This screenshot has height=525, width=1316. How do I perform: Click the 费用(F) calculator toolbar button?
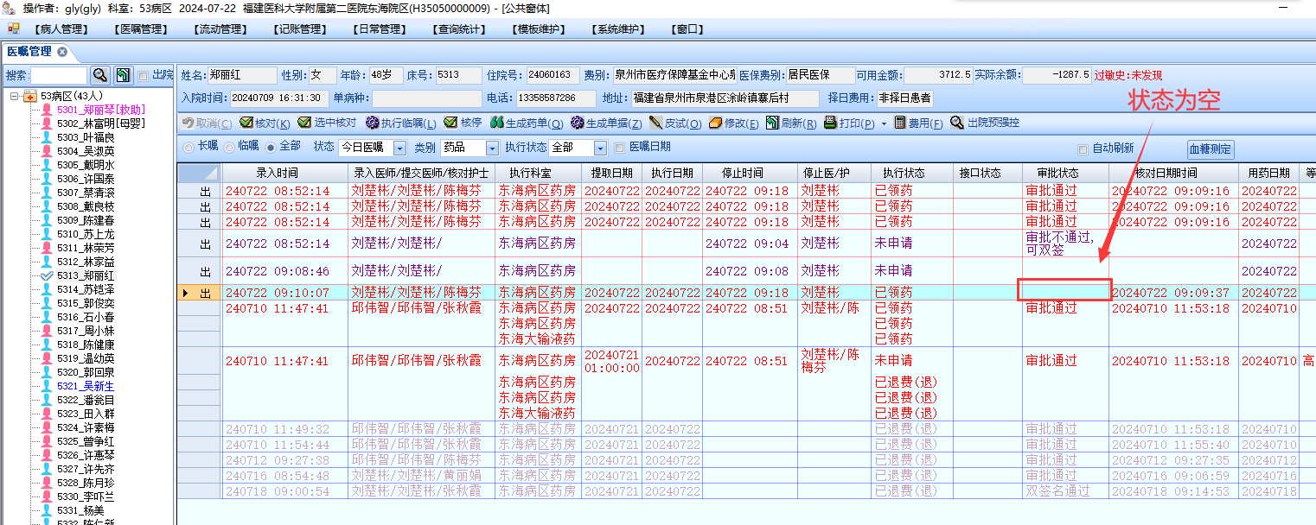[x=918, y=123]
